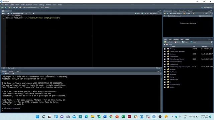Image resolution: width=214 pixels, height=120 pixels.
Task: Click the Find/Replace magnifier icon in editor
Action: pyautogui.click(x=26, y=13)
